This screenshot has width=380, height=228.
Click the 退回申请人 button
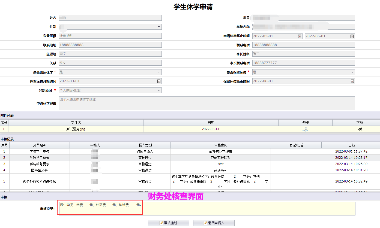[x=214, y=223]
